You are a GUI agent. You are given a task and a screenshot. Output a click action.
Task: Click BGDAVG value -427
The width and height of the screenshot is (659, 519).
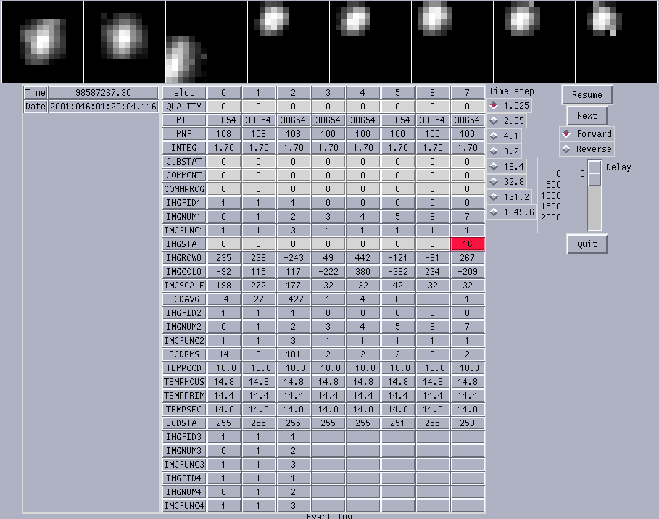293,299
